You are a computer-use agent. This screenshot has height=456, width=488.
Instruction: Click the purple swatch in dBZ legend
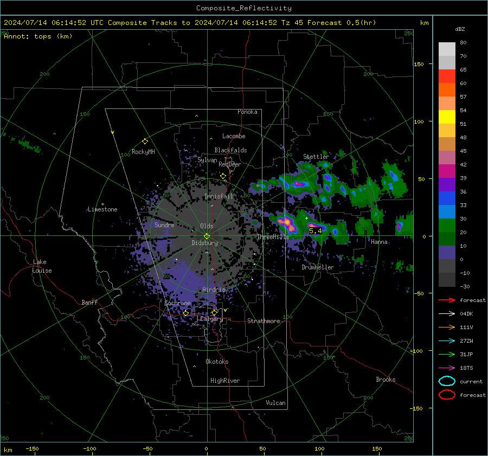click(x=447, y=184)
